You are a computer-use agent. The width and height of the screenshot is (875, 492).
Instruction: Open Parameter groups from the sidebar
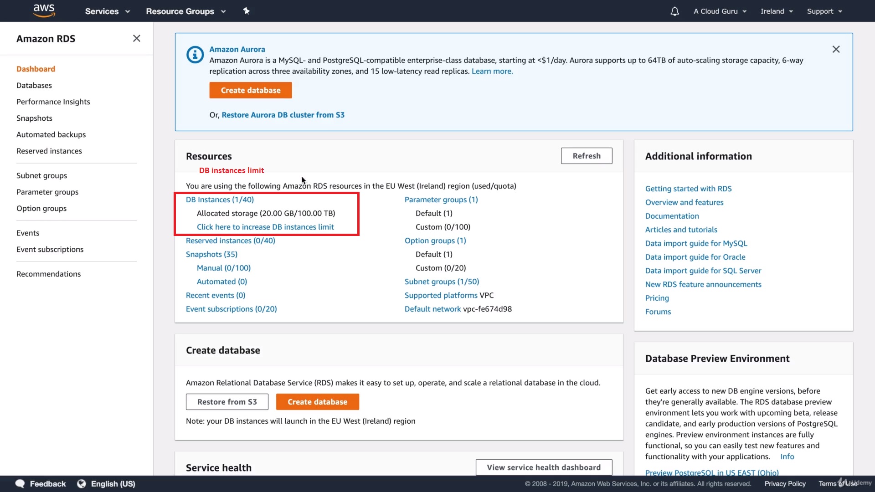(47, 192)
